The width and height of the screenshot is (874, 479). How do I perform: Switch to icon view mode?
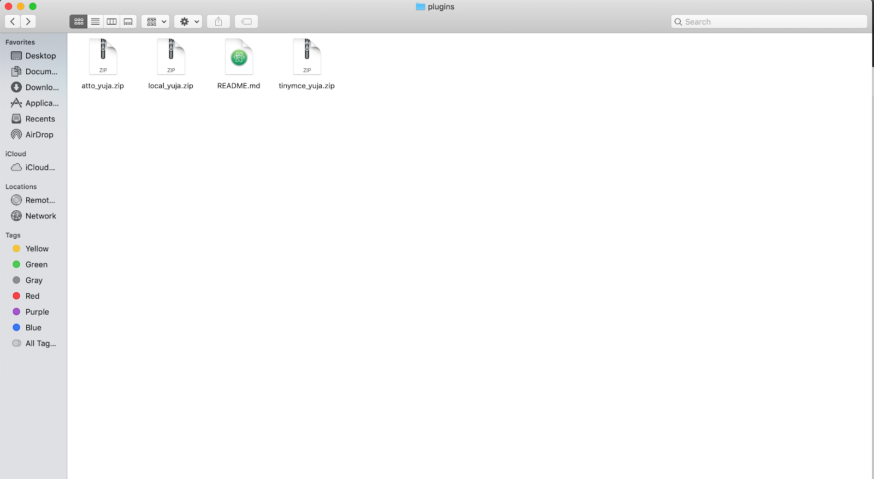79,22
